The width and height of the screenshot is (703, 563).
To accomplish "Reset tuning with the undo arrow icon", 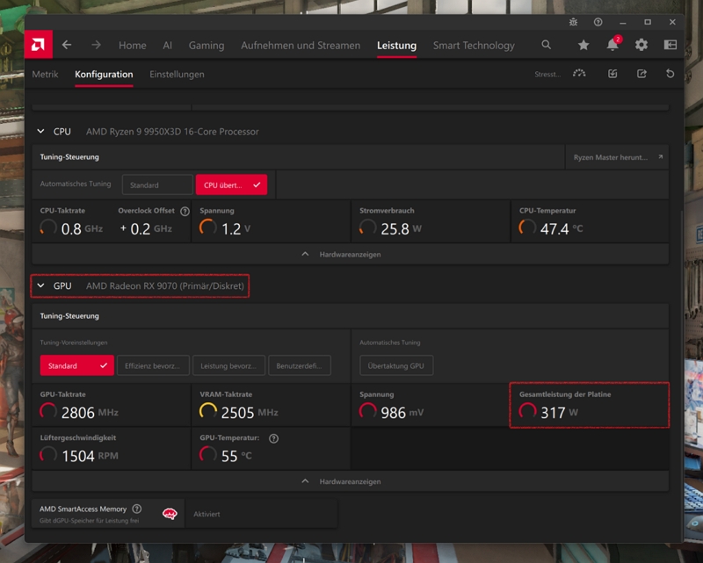I will coord(670,74).
